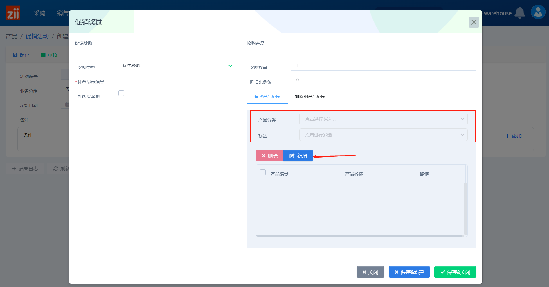Click the blue 新增 button
This screenshot has width=549, height=287.
(x=298, y=156)
